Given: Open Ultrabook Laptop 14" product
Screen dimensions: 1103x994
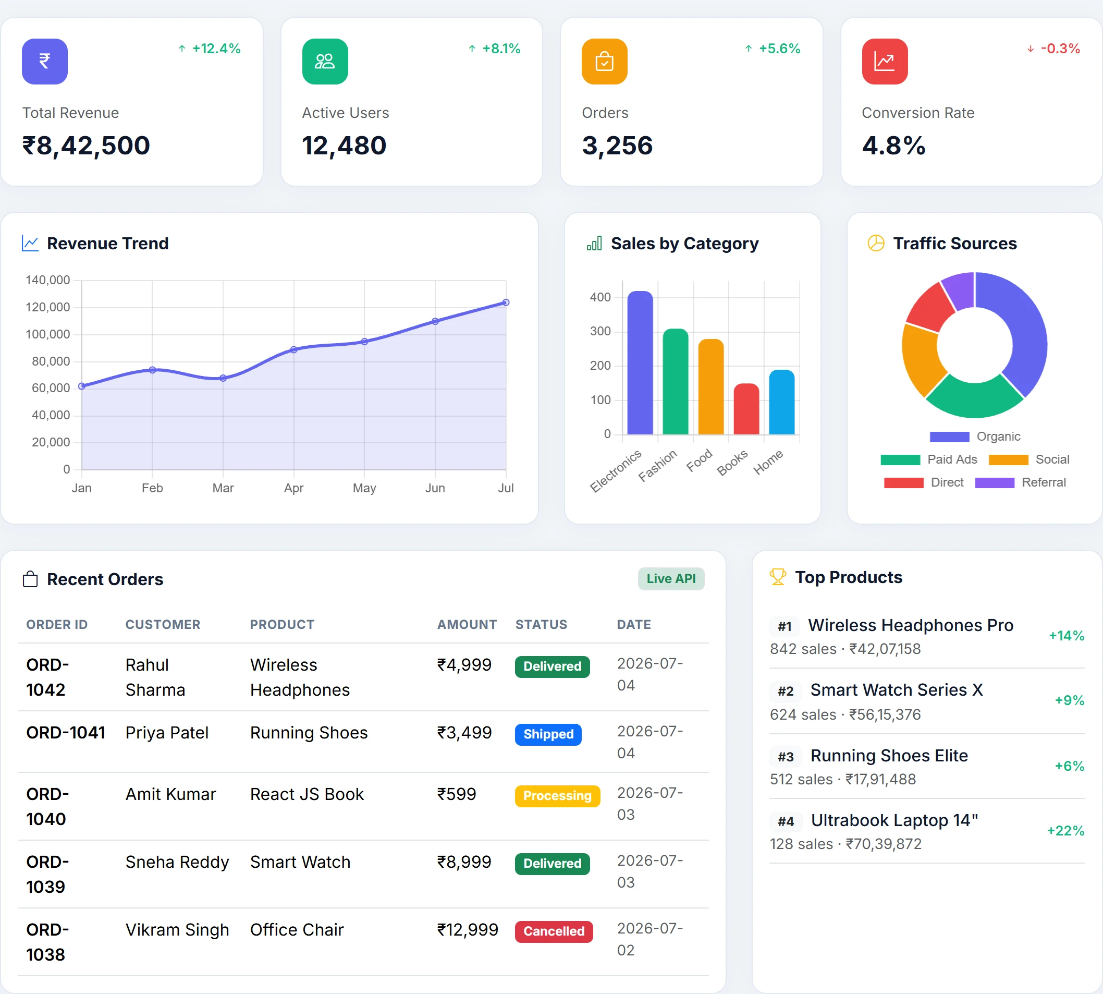Looking at the screenshot, I should click(x=894, y=820).
